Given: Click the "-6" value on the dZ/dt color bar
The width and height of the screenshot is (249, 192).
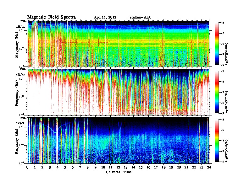Looking at the screenshot, I should [222, 130].
